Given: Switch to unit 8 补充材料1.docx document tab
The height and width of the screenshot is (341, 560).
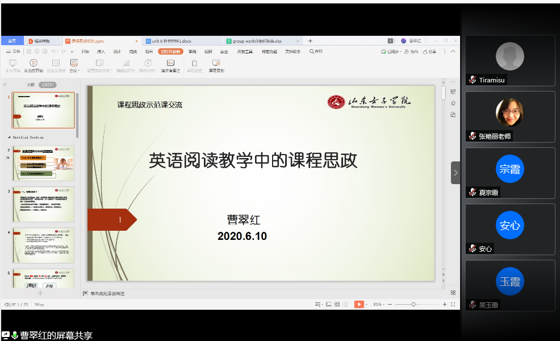Looking at the screenshot, I should tap(171, 41).
